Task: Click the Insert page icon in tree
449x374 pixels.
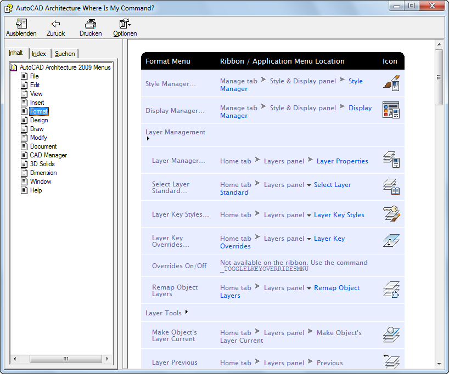Action: (x=24, y=103)
